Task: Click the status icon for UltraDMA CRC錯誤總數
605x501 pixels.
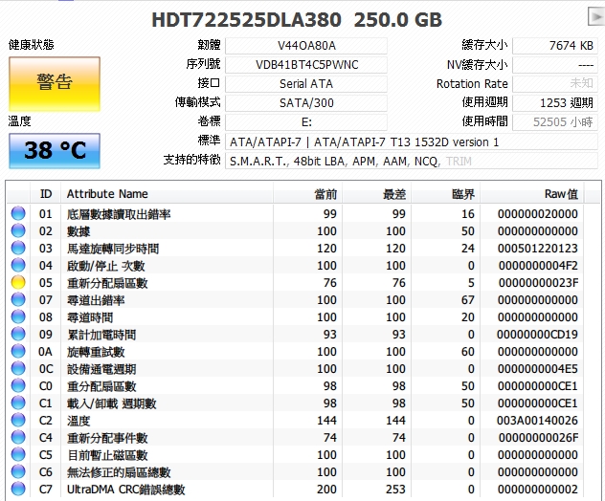Action: (17, 490)
